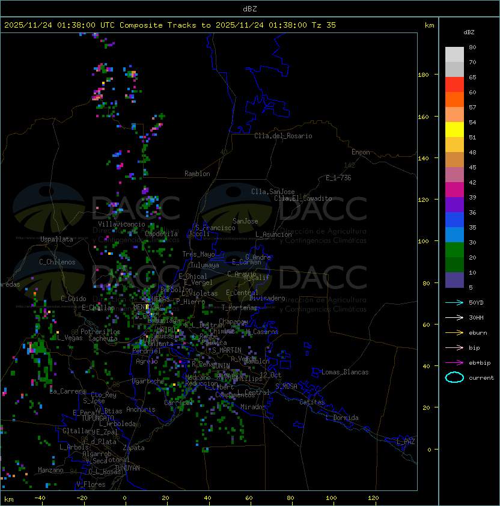Select the pink bip arrow legend icon
500x506 pixels.
(454, 348)
